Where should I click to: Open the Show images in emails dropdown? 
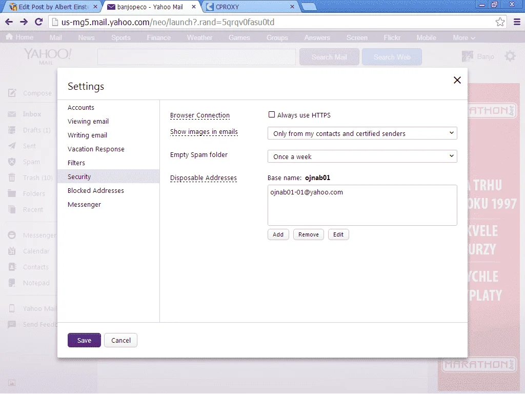point(362,133)
